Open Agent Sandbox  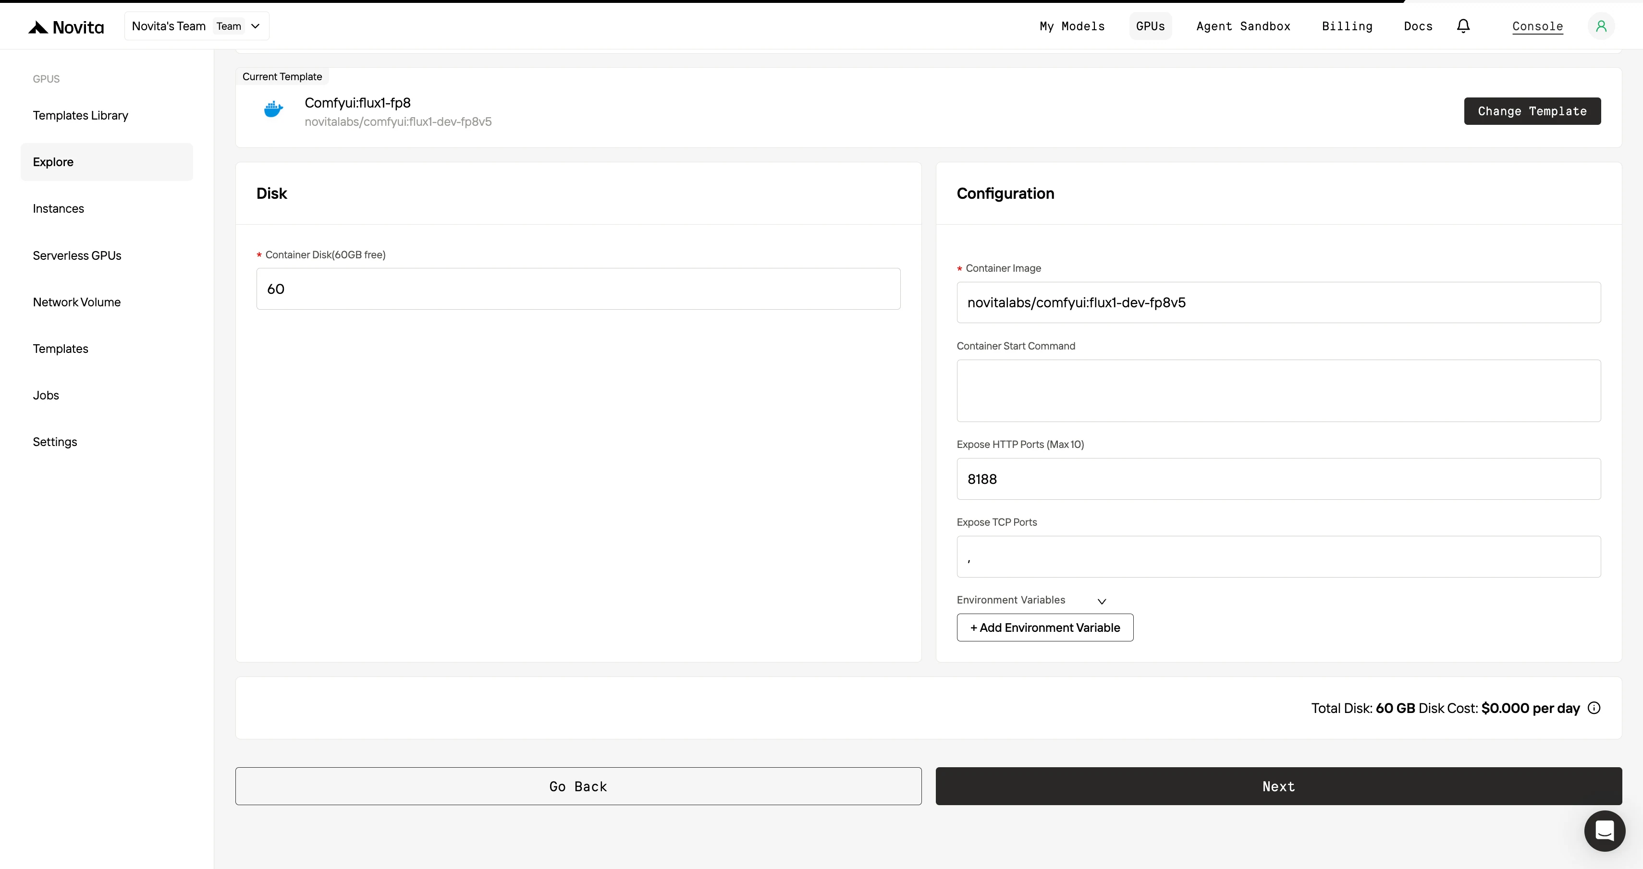[1243, 26]
